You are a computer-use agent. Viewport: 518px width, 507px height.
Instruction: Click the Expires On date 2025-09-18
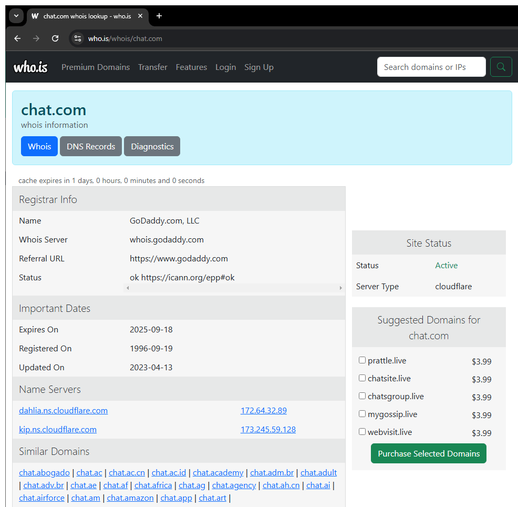coord(151,330)
